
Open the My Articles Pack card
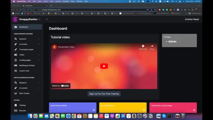coord(123,107)
